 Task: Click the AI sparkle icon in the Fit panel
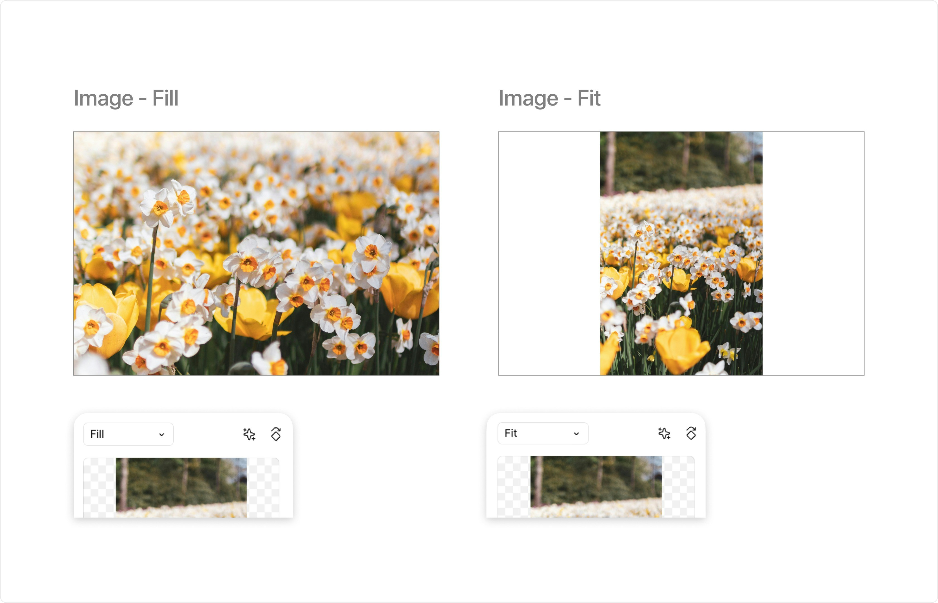(x=664, y=433)
